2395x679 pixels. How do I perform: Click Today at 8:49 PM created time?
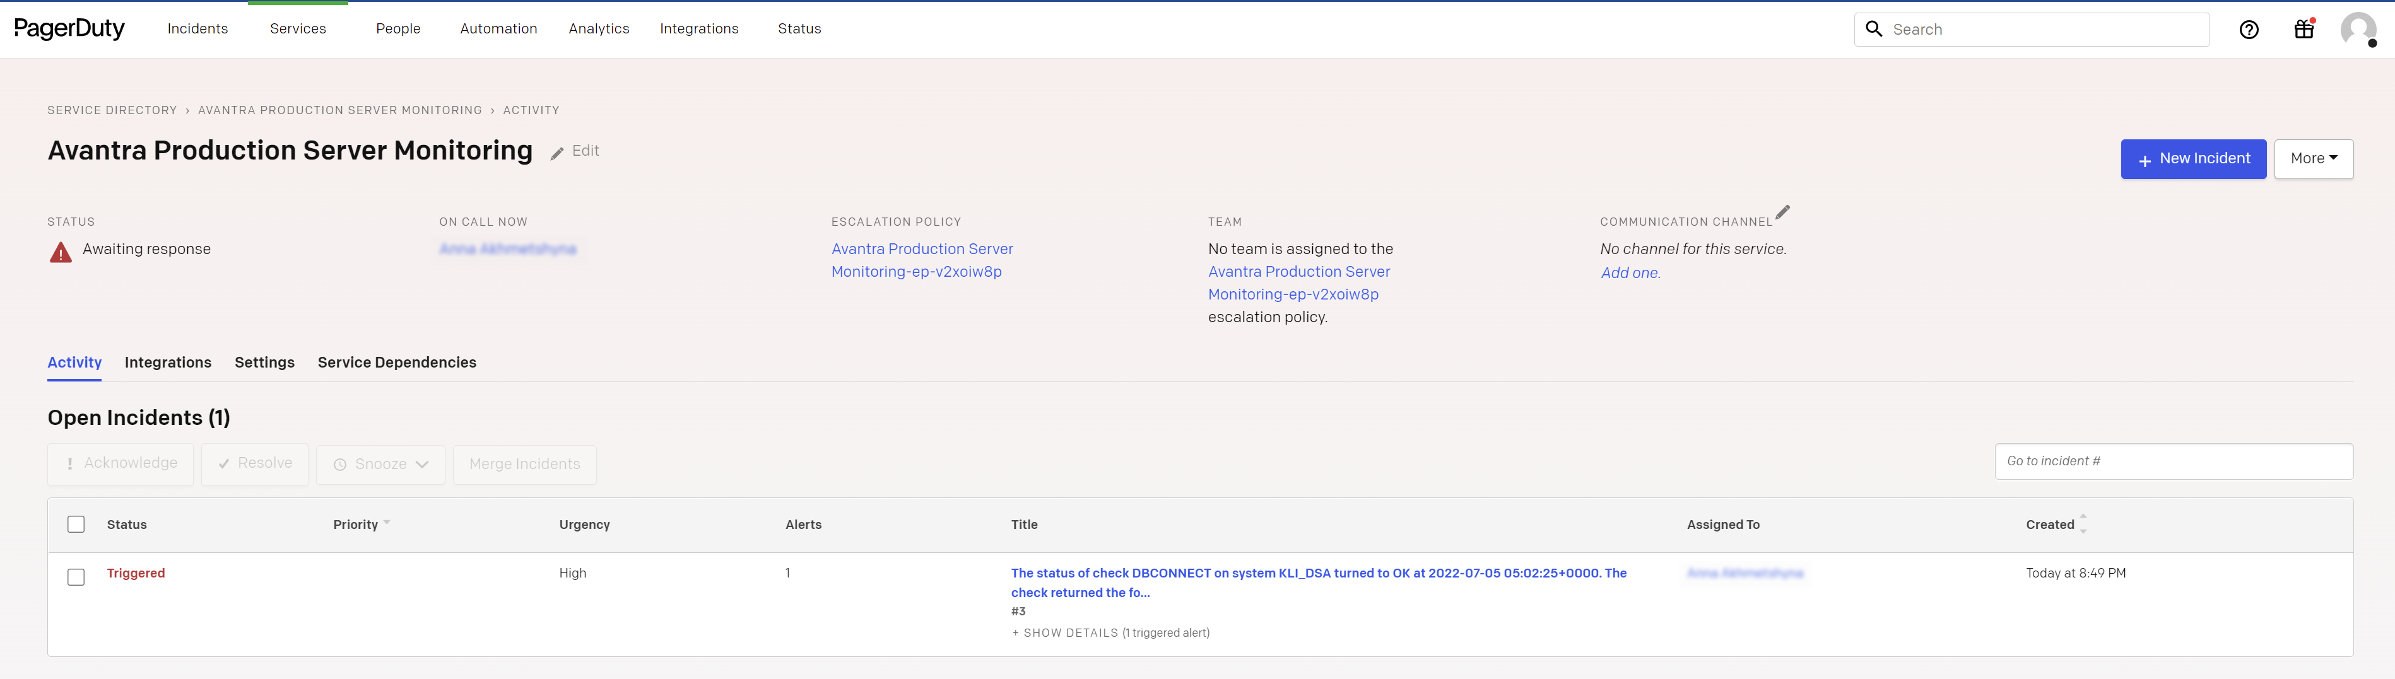point(2076,573)
